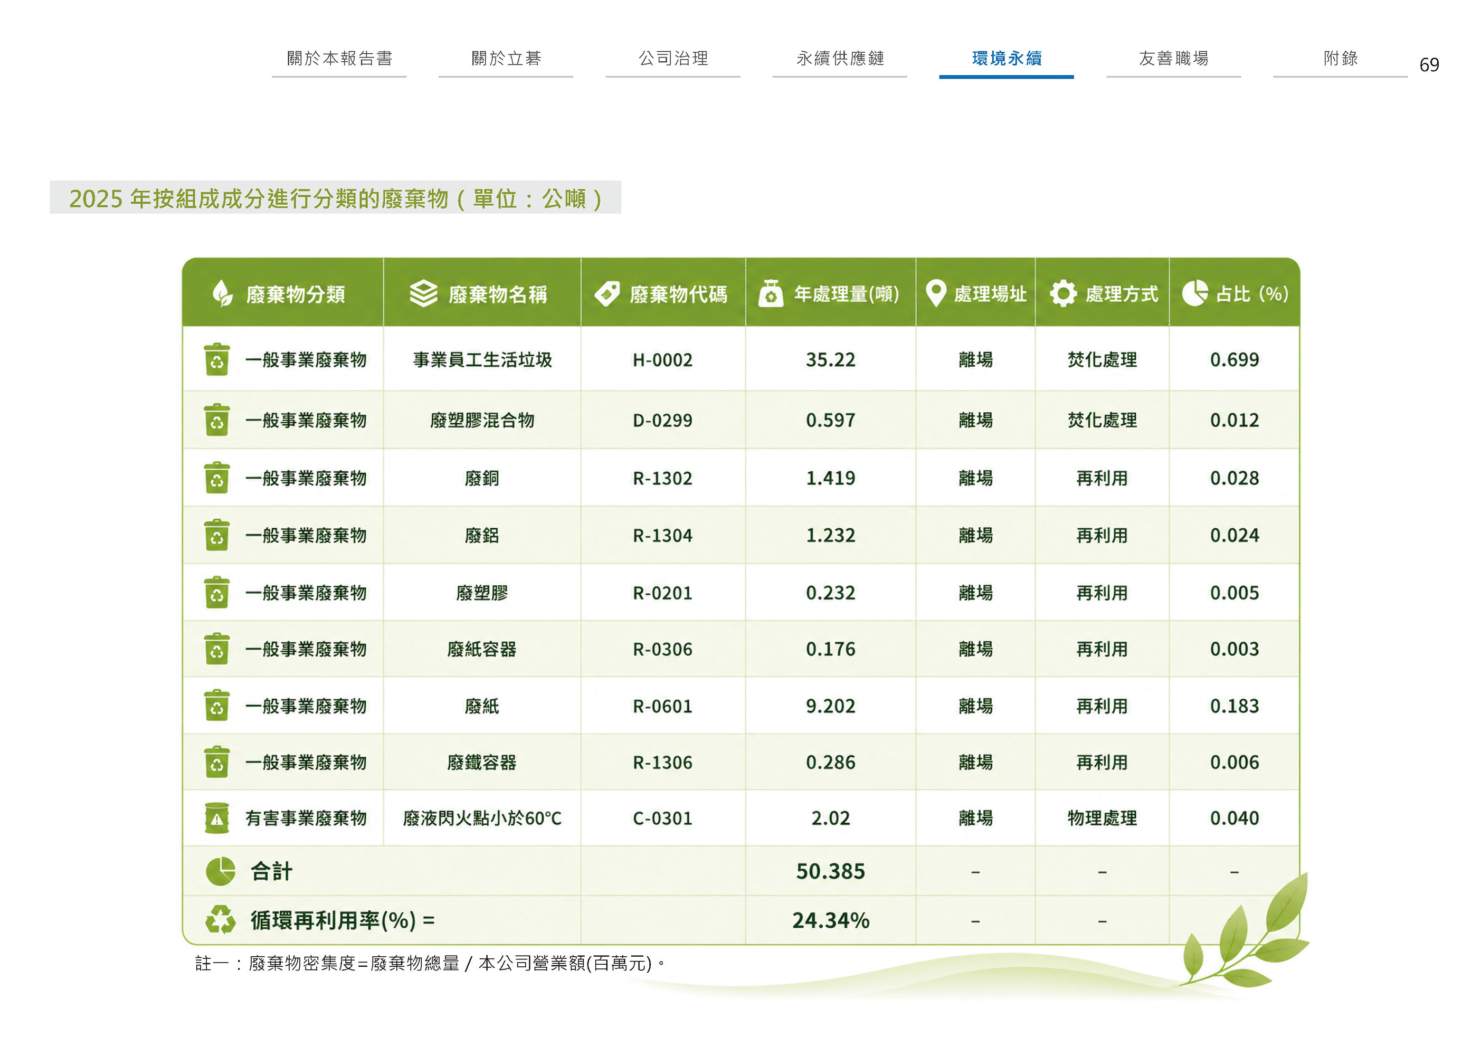Open the 關於立碁 section

tap(506, 59)
